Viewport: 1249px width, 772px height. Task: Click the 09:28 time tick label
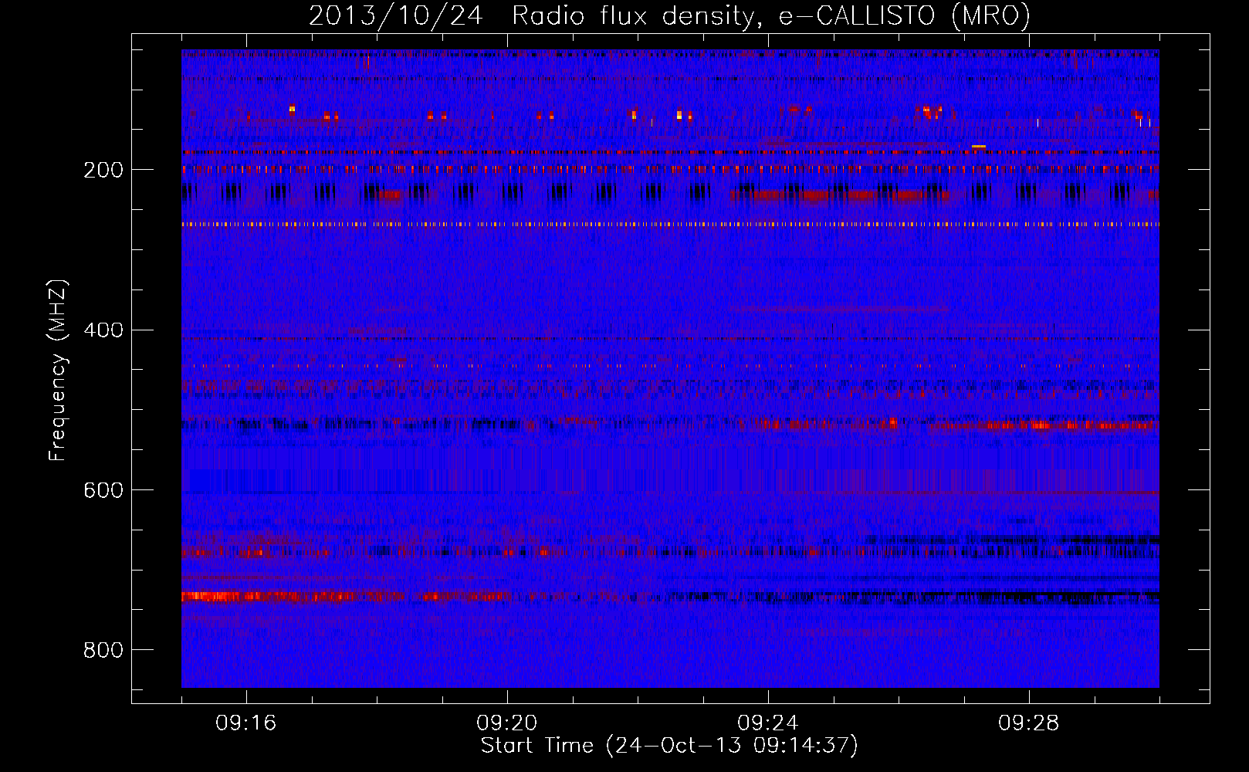click(x=1029, y=723)
